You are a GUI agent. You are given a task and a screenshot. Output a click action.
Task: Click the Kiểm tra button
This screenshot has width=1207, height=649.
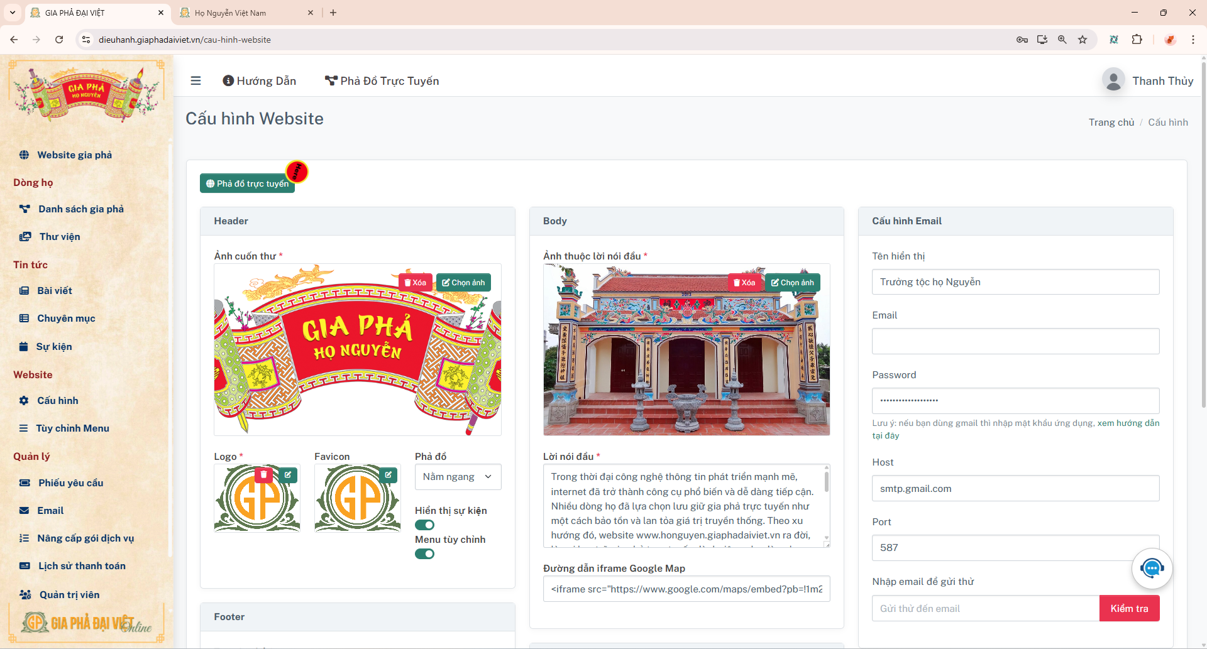pyautogui.click(x=1129, y=609)
